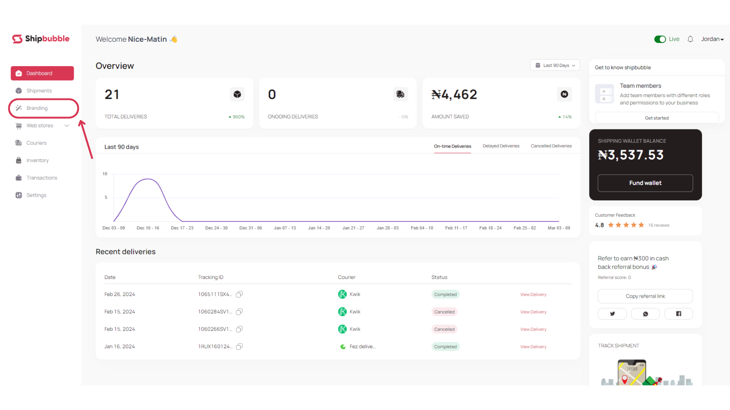This screenshot has width=730, height=410.
Task: Open Branding in the sidebar
Action: pos(37,108)
